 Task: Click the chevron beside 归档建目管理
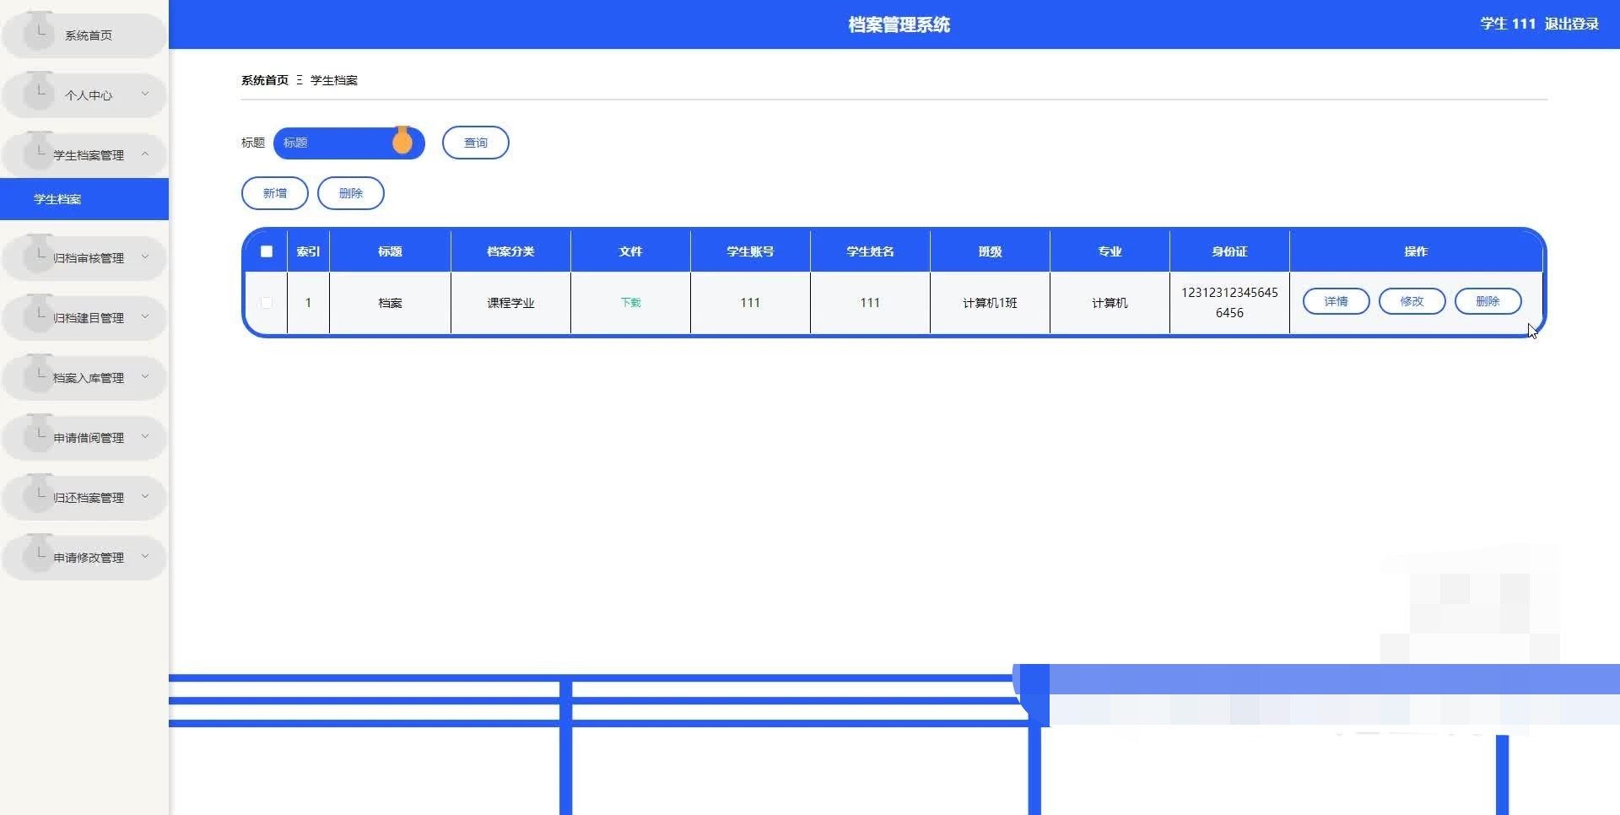pyautogui.click(x=145, y=317)
